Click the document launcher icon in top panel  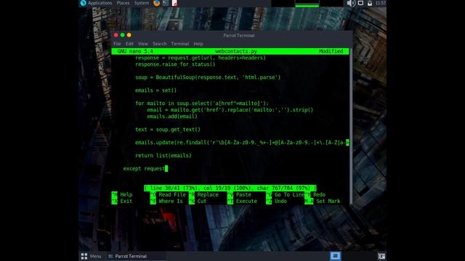(x=174, y=3)
